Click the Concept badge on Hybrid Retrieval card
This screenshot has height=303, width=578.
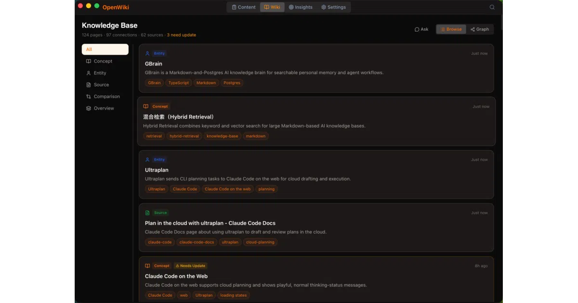160,106
